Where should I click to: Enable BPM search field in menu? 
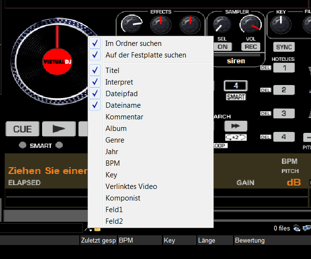coord(150,163)
